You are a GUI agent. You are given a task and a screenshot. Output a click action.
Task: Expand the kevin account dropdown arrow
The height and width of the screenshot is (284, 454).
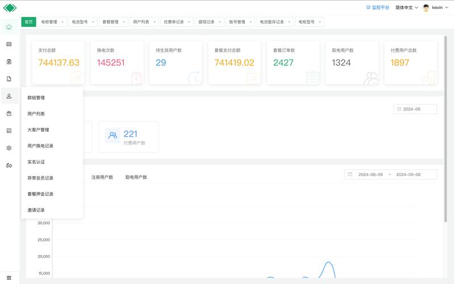point(447,7)
